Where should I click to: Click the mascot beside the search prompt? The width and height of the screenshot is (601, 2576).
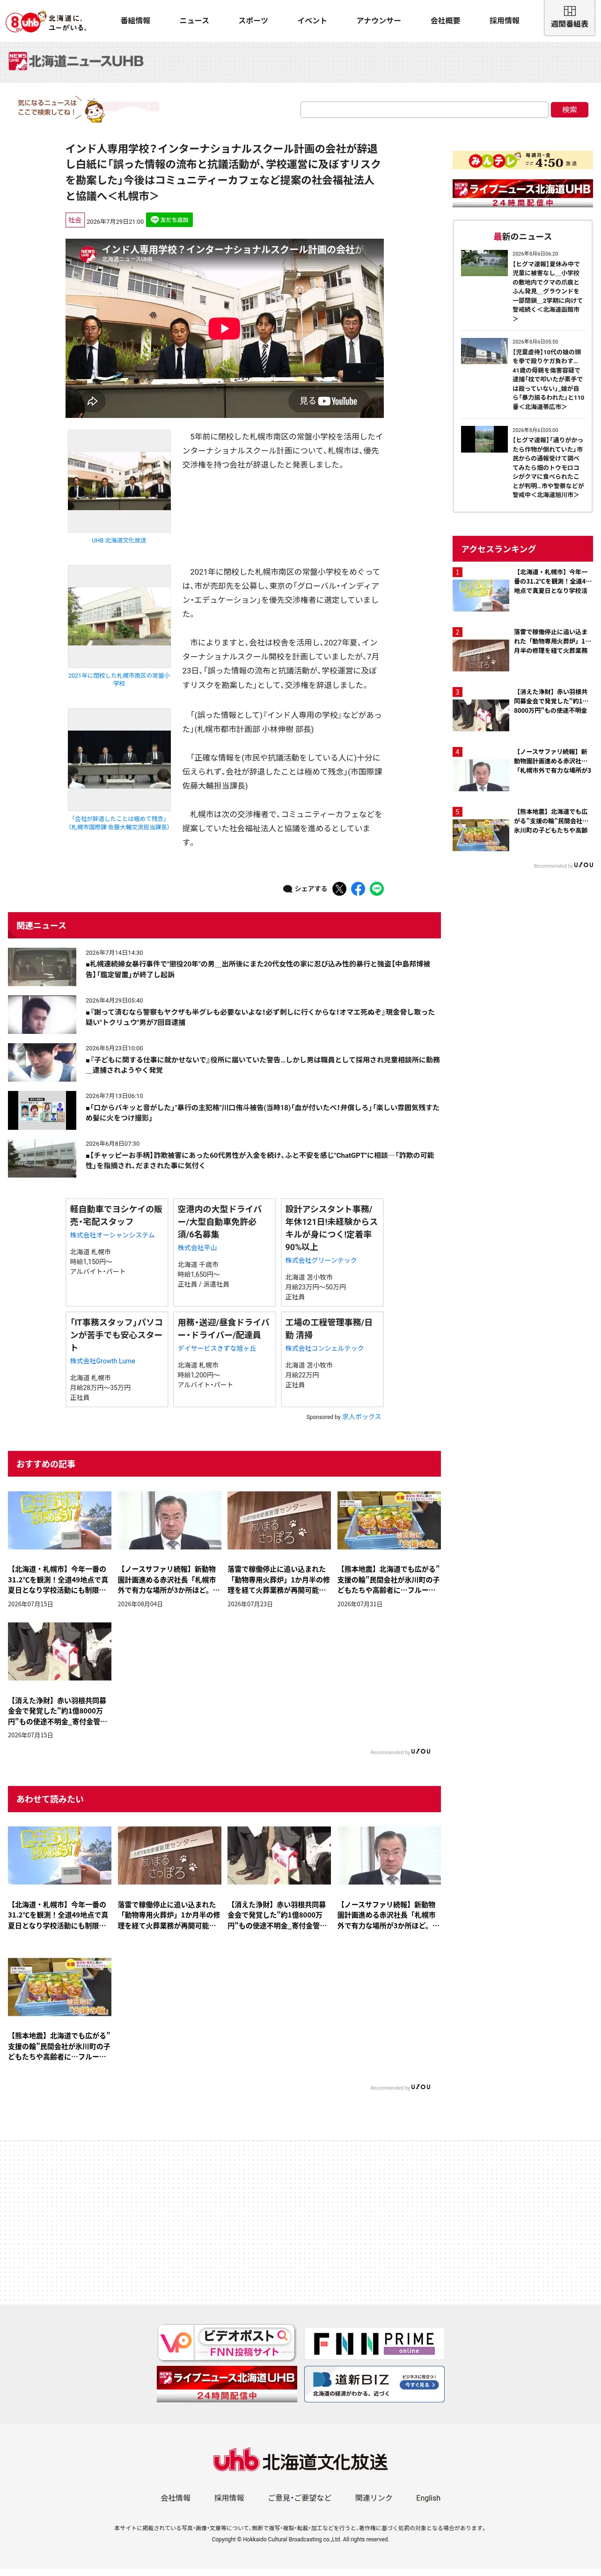pyautogui.click(x=94, y=109)
